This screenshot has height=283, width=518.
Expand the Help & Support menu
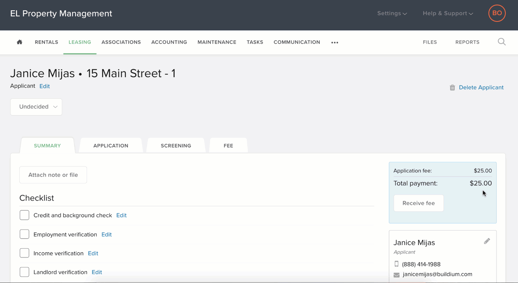click(x=447, y=13)
